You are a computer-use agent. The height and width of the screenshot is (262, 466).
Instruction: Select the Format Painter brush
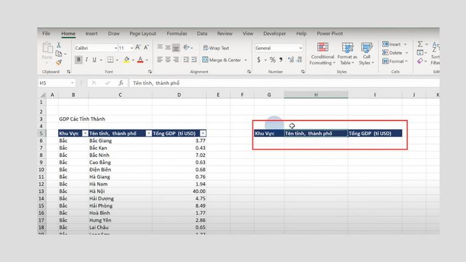59,63
